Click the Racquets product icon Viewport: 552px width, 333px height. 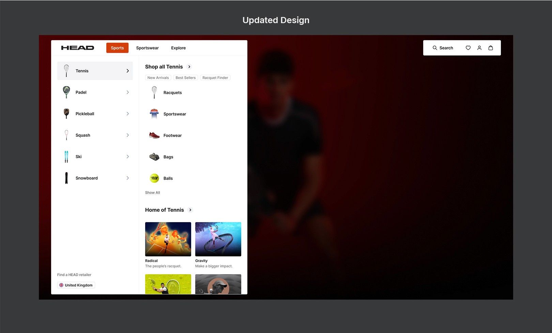point(154,93)
